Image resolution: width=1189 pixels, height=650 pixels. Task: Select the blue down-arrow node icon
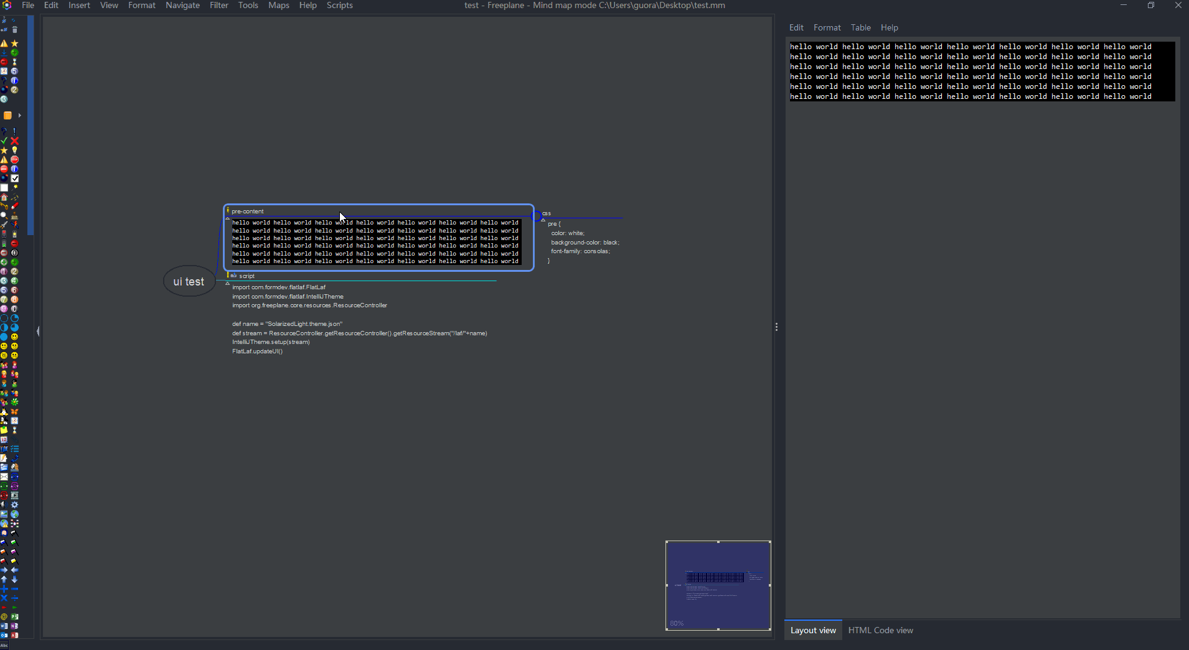[x=4, y=53]
